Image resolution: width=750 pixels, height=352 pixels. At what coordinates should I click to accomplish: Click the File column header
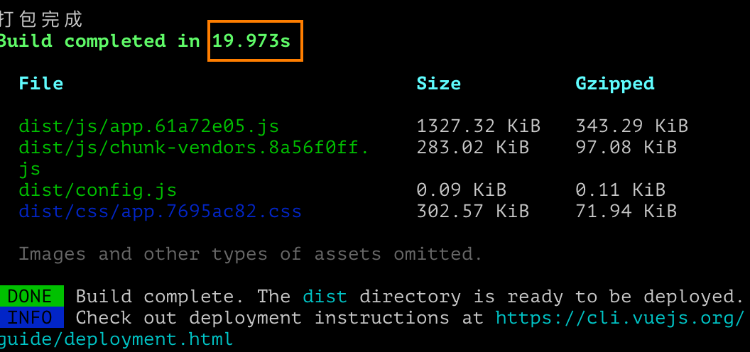pyautogui.click(x=41, y=83)
